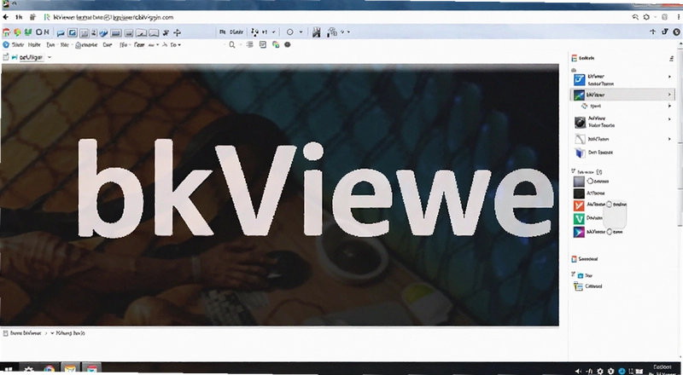Open the Home menu item
This screenshot has width=683, height=375.
[x=34, y=45]
